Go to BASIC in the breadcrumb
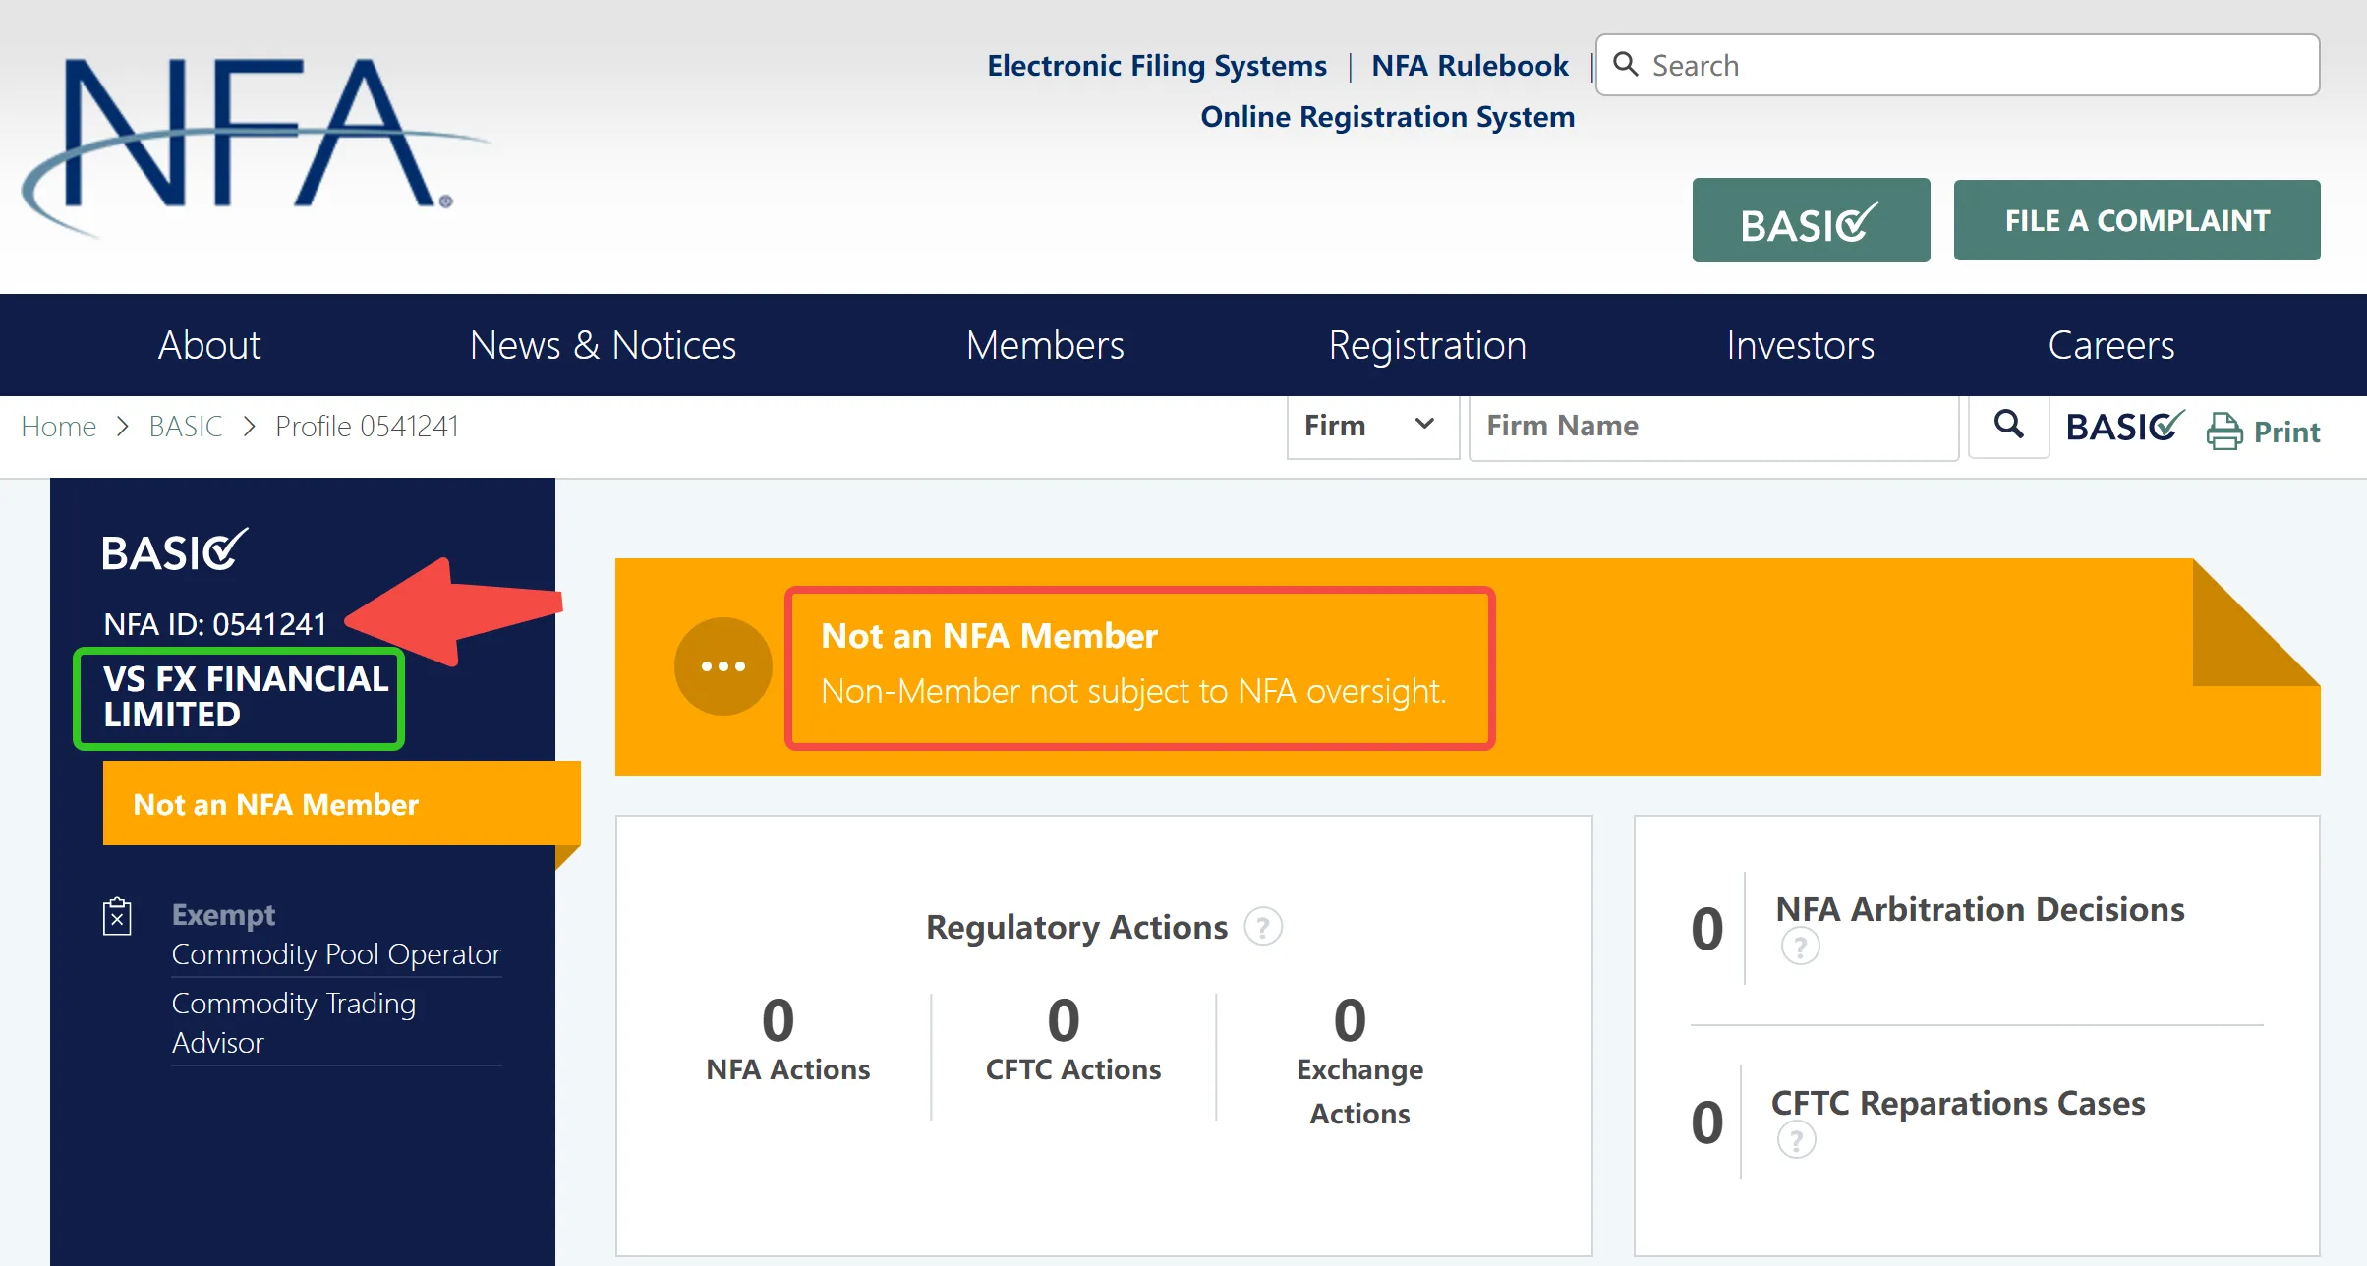Screen dimensions: 2367x1266 coord(186,426)
